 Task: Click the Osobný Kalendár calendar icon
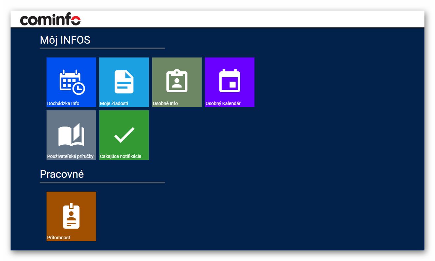[230, 81]
